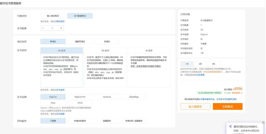Open the 购买指导 link
266x134 pixels.
click(61, 21)
